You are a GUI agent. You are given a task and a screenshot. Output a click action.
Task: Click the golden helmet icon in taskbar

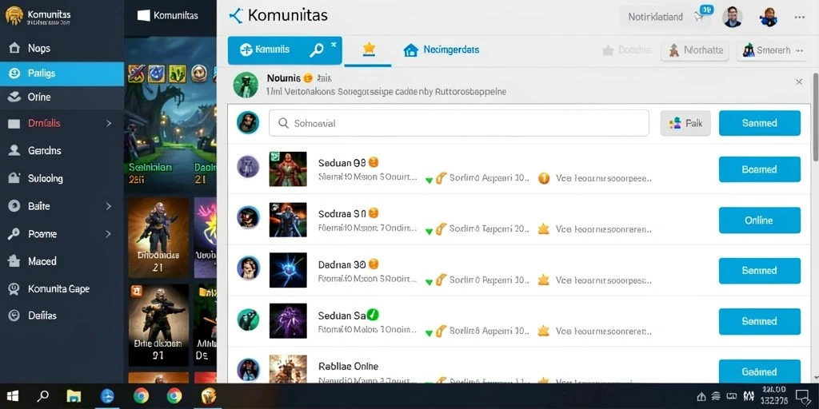pyautogui.click(x=209, y=396)
